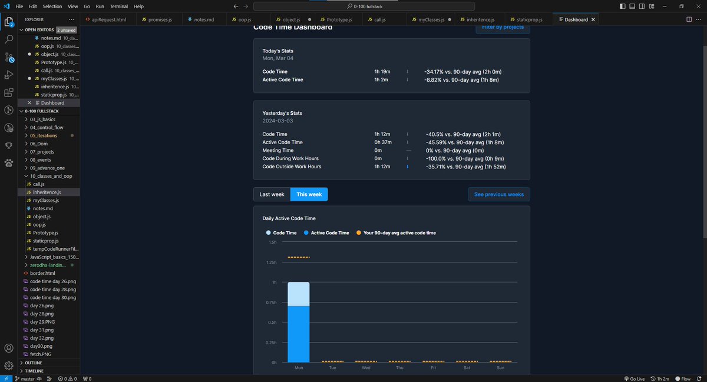This screenshot has width=707, height=382.
Task: Open the Help menu
Action: pyautogui.click(x=138, y=6)
